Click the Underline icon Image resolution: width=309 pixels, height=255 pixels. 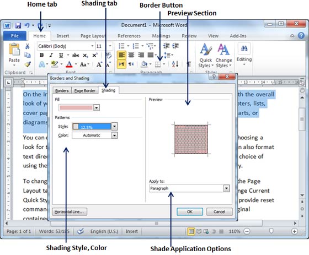coord(61,55)
